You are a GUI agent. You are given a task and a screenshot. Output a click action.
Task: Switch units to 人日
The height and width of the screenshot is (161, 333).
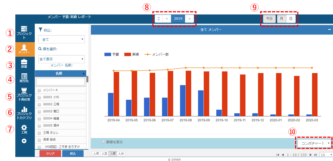[x=104, y=153]
